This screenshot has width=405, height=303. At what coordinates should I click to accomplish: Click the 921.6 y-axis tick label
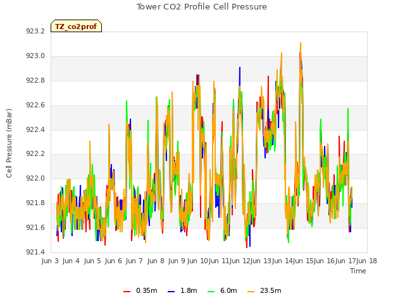point(35,227)
